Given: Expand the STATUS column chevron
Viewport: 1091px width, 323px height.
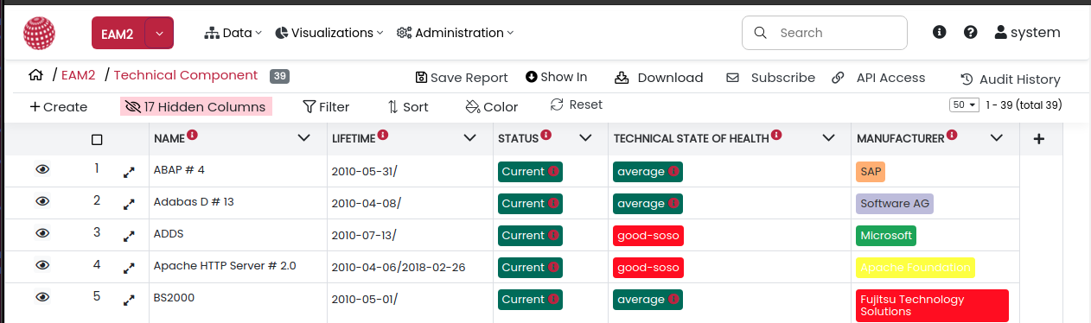Looking at the screenshot, I should pos(585,138).
